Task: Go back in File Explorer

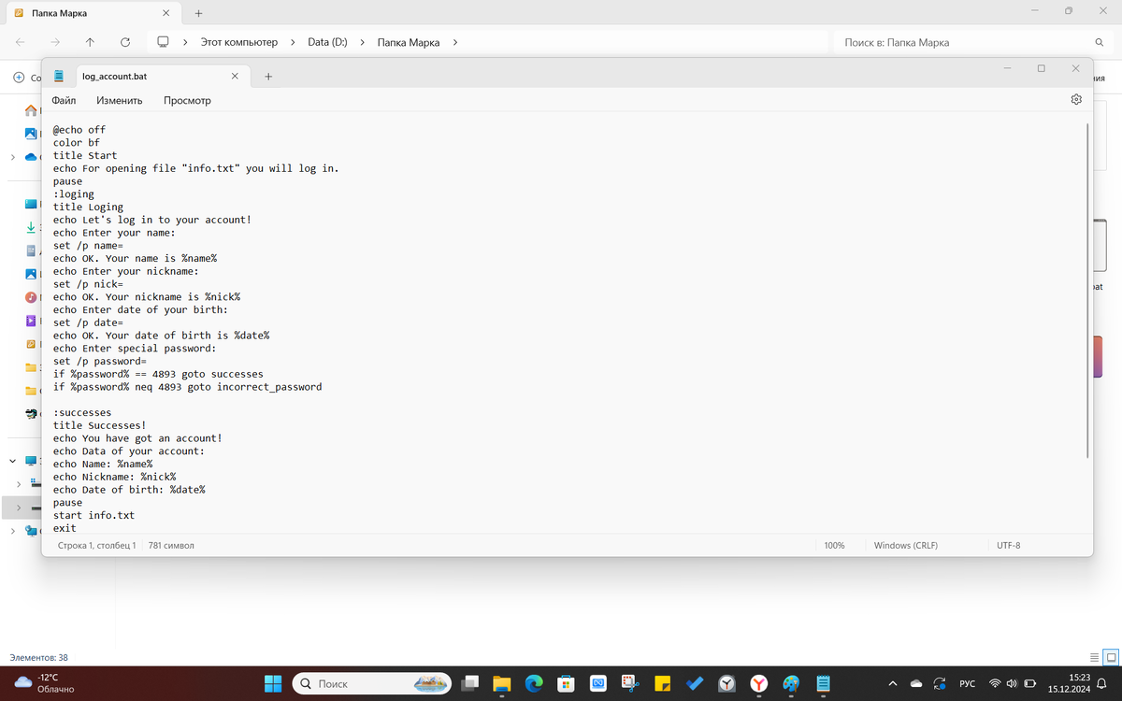Action: pos(21,42)
